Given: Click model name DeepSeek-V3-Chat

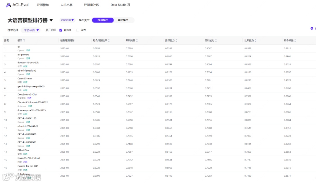Looking at the screenshot, I should [27, 95].
